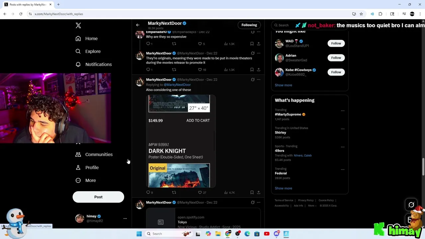Viewport: 425px width, 239px height.
Task: Open Grok explain on Empanada10's post
Action: (x=253, y=32)
